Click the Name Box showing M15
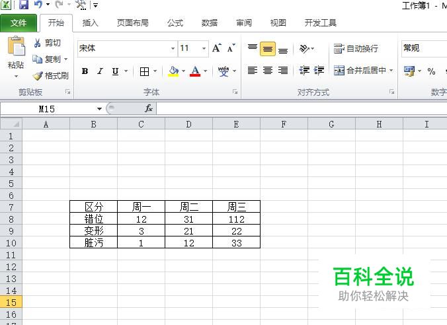 click(x=47, y=109)
